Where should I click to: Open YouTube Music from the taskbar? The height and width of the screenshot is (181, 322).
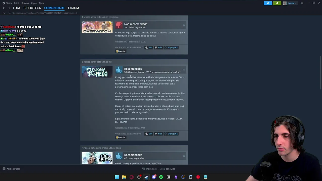pos(198,177)
